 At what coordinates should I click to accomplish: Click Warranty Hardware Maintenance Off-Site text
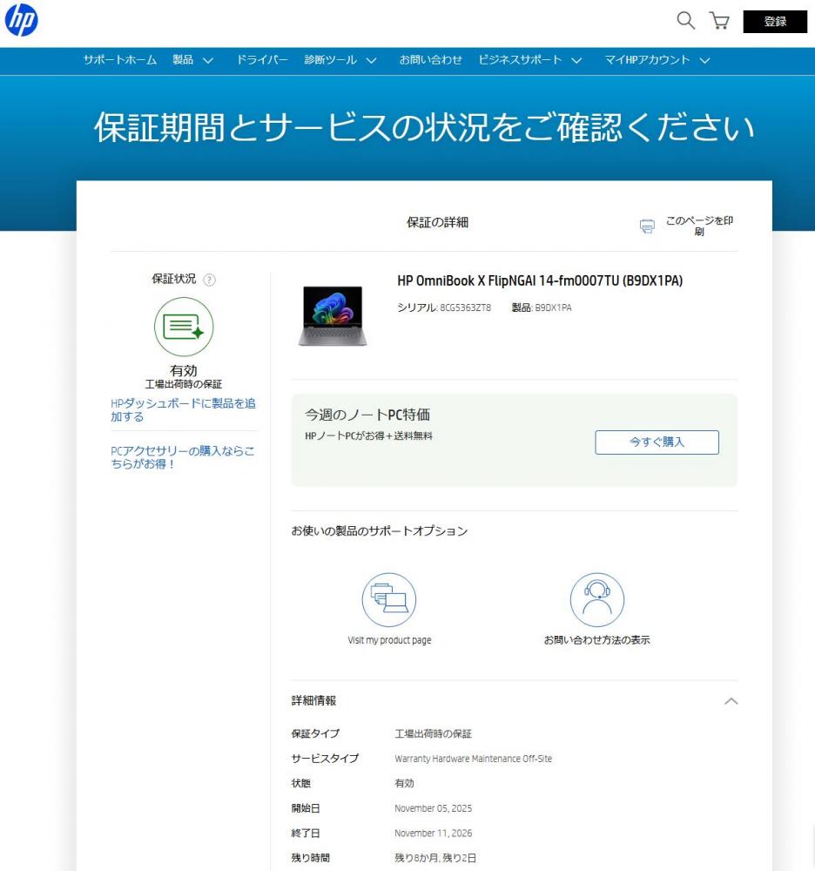[473, 759]
